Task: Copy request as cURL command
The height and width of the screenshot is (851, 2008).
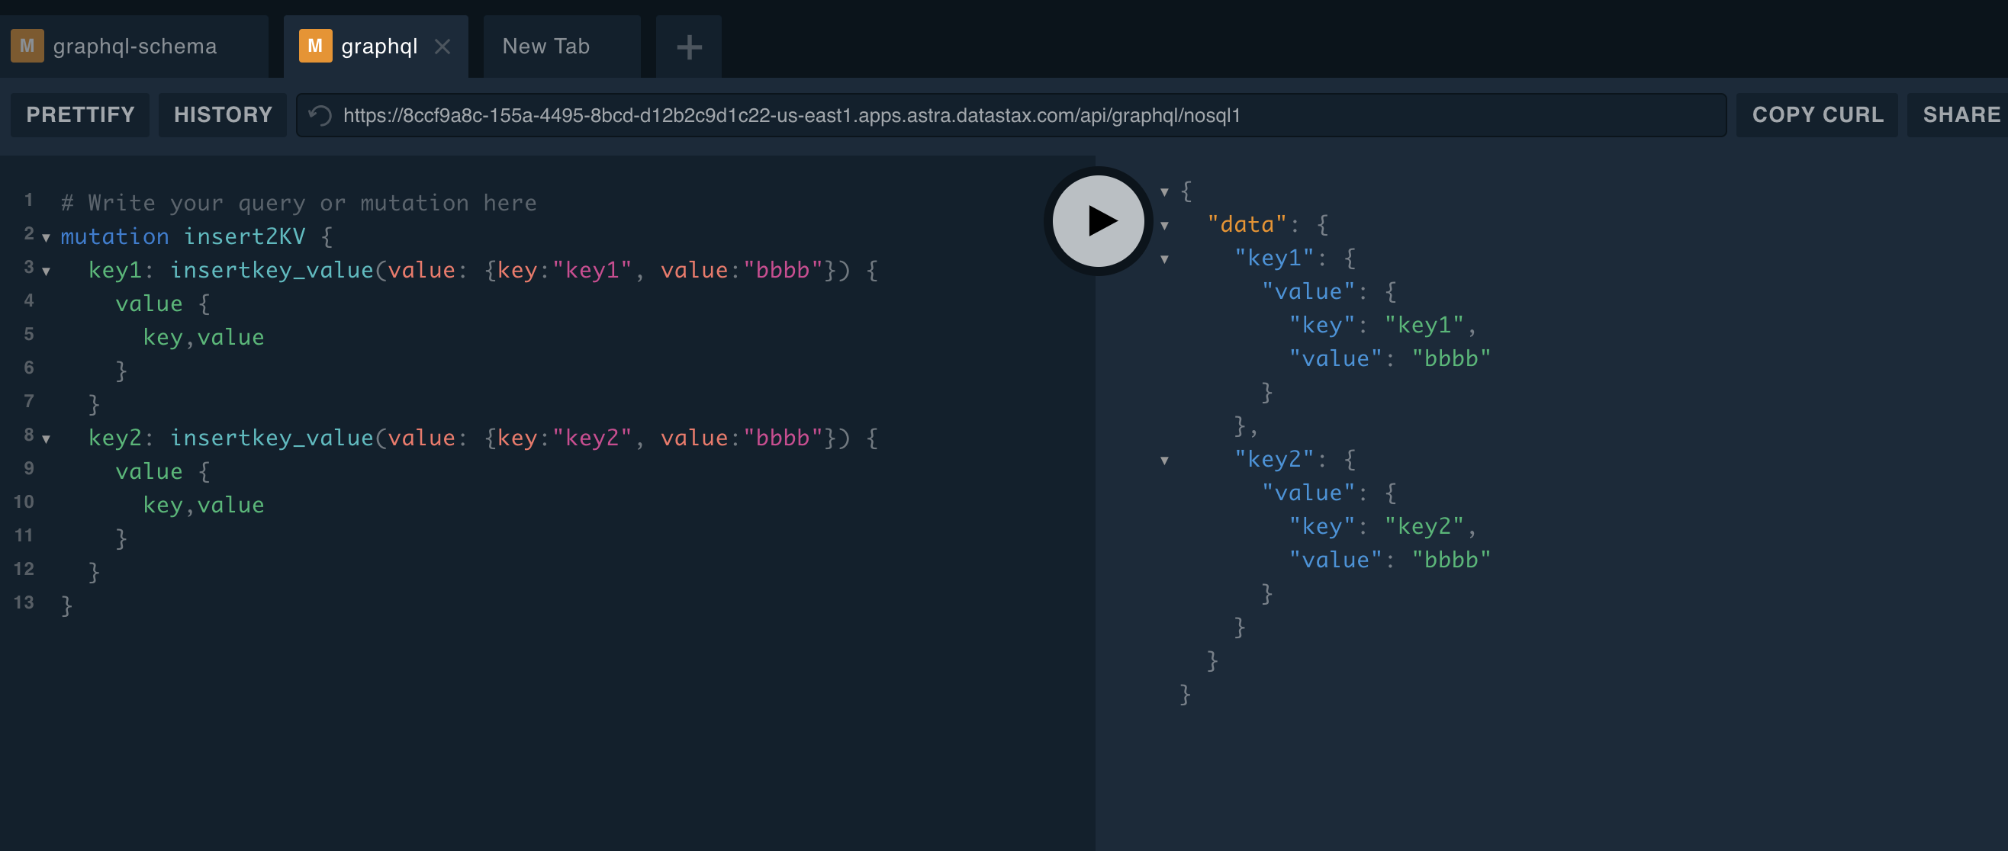Action: click(x=1817, y=114)
